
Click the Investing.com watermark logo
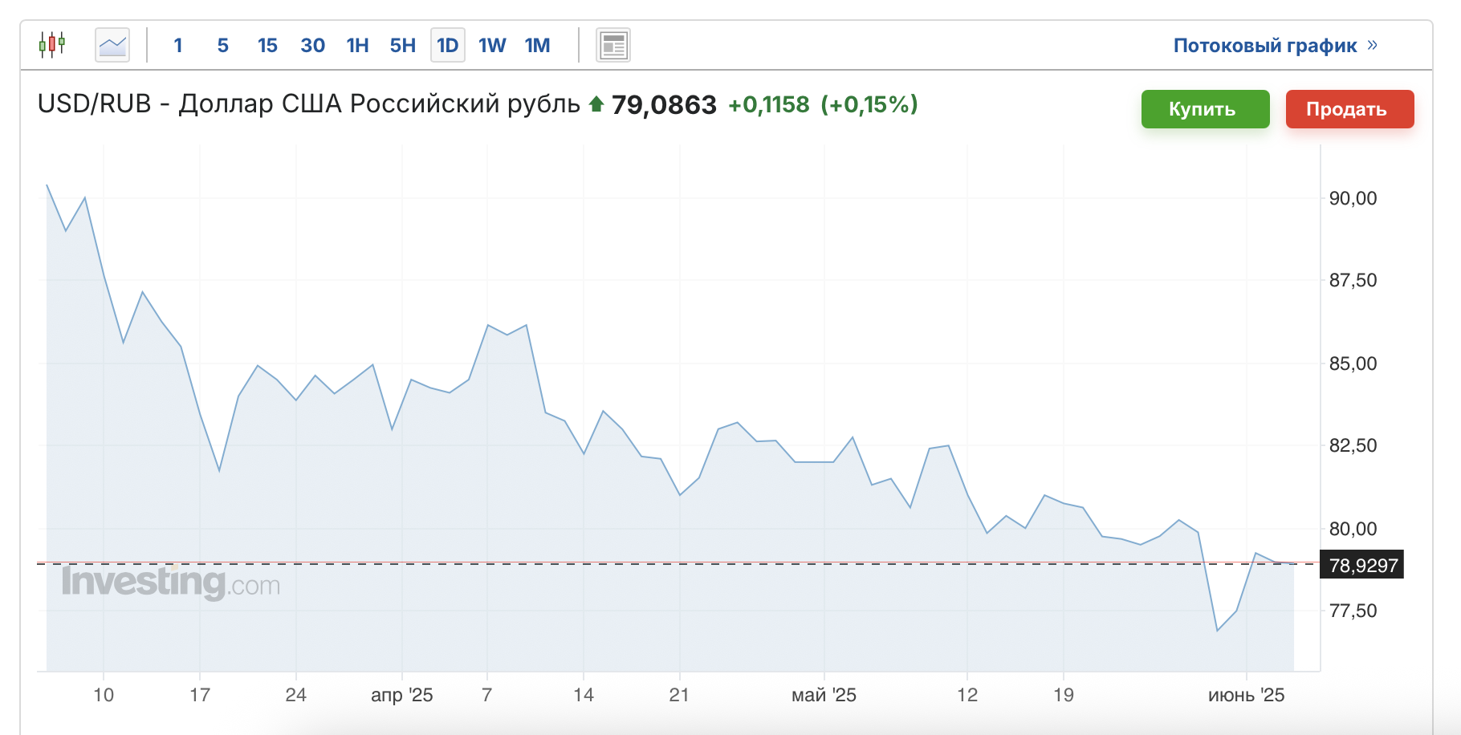[x=171, y=582]
